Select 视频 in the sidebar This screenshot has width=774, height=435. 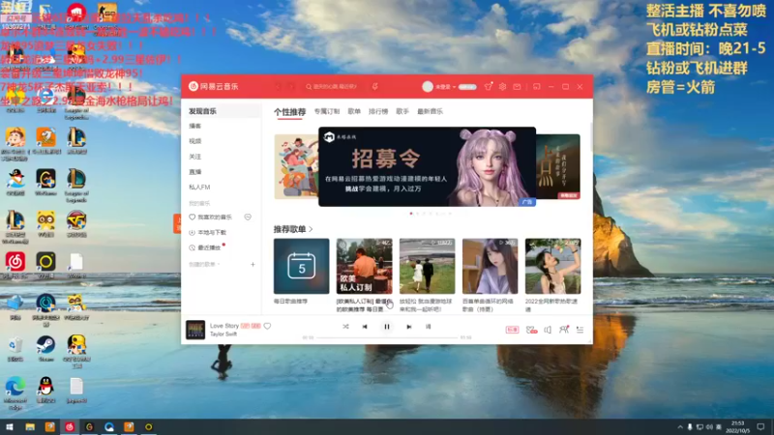195,141
